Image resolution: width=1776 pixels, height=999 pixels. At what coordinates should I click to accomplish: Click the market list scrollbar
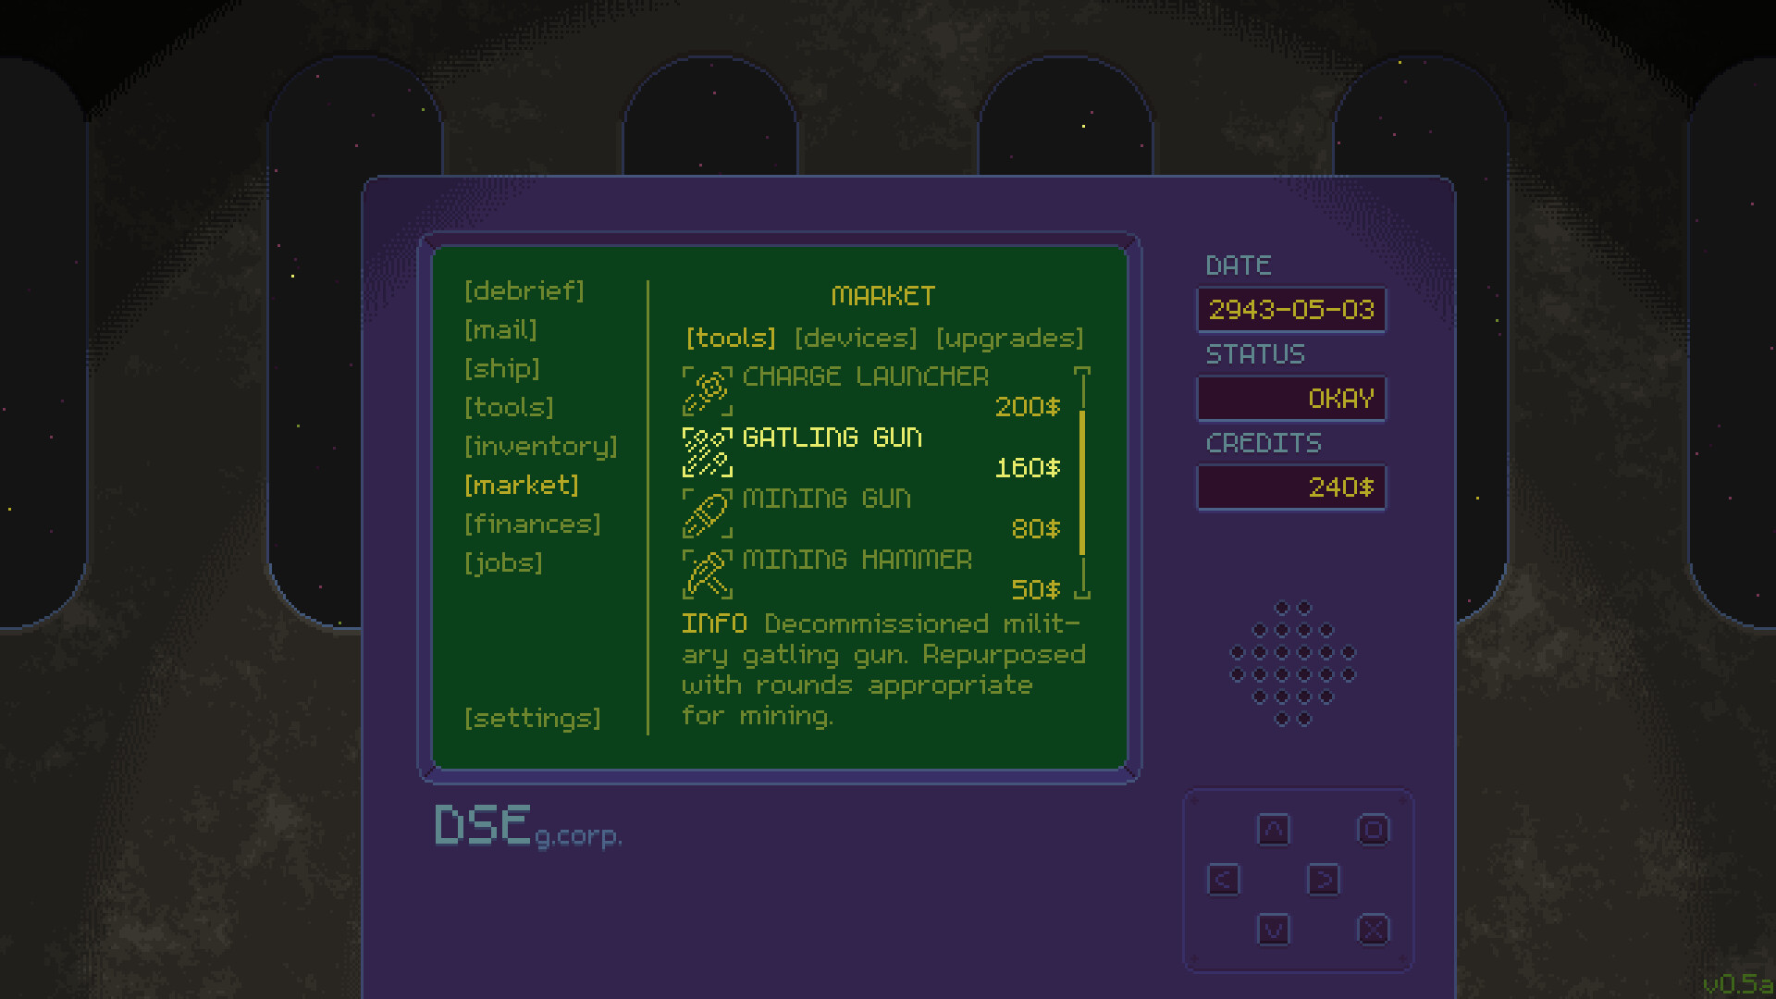coord(1082,482)
